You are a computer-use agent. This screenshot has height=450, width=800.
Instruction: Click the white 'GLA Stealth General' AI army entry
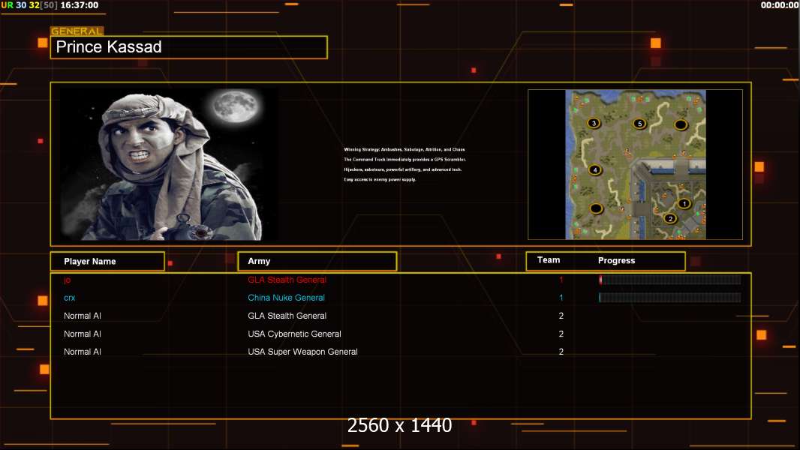[x=287, y=316]
